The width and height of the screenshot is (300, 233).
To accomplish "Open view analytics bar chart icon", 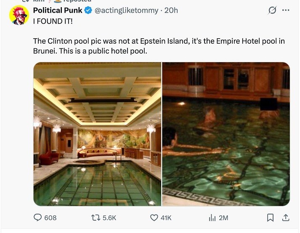I will 212,217.
